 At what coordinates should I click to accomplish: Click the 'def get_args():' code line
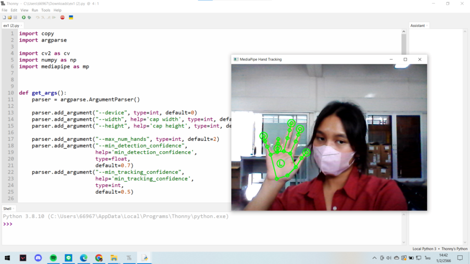(x=43, y=93)
